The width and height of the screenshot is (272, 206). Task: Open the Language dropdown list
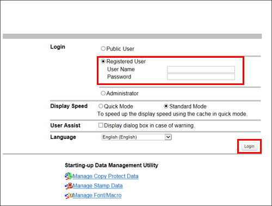coord(137,137)
